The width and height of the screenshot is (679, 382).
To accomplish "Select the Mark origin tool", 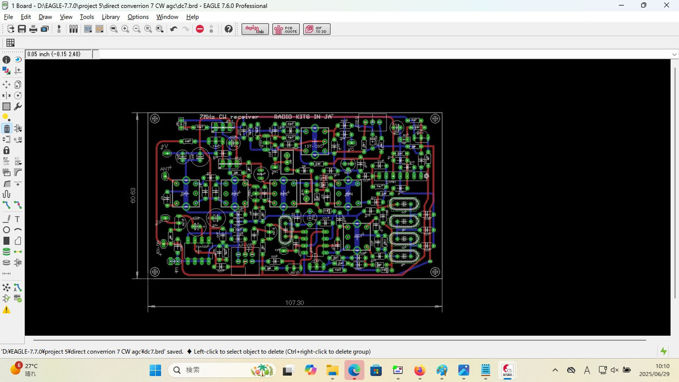I will point(18,70).
